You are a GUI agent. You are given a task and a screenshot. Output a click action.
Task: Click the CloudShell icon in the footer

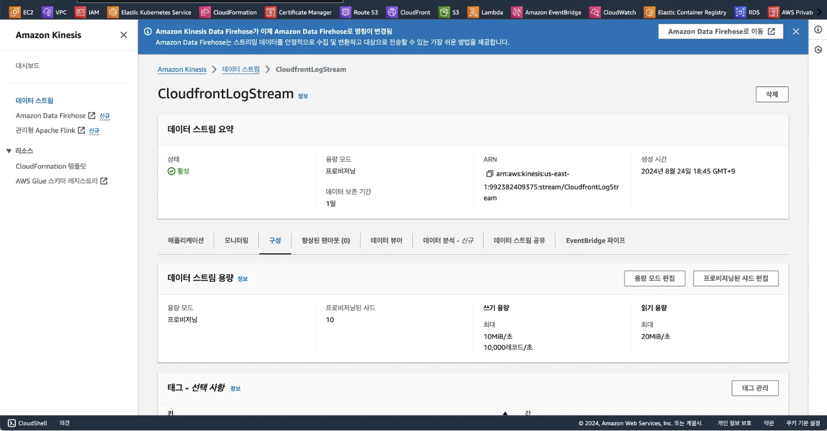click(x=12, y=423)
